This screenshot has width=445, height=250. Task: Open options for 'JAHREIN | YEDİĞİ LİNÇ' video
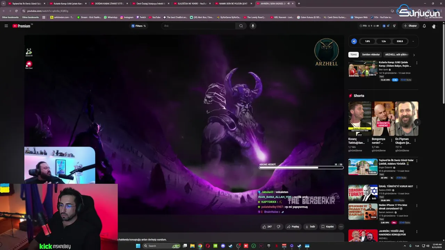(417, 231)
